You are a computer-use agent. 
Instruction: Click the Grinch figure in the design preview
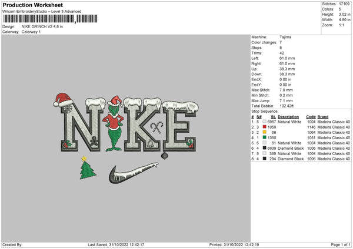click(x=114, y=123)
